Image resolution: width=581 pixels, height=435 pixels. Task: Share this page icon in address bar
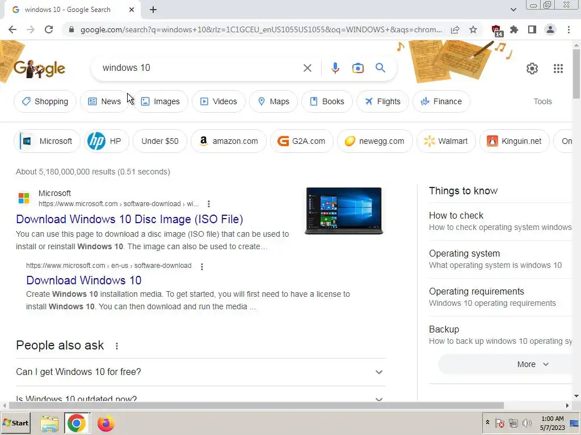click(455, 29)
